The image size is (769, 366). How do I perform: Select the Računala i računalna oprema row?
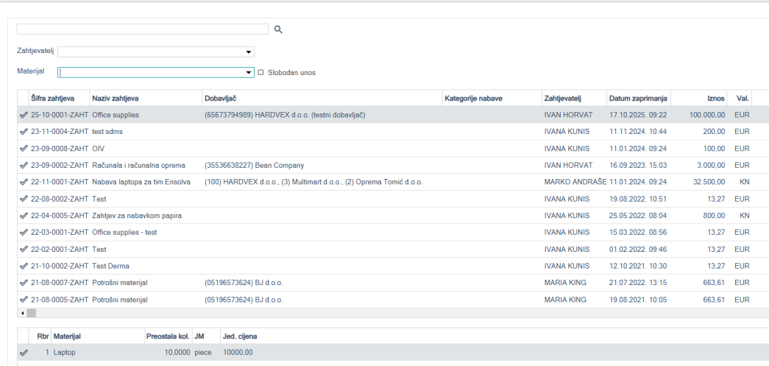(138, 166)
